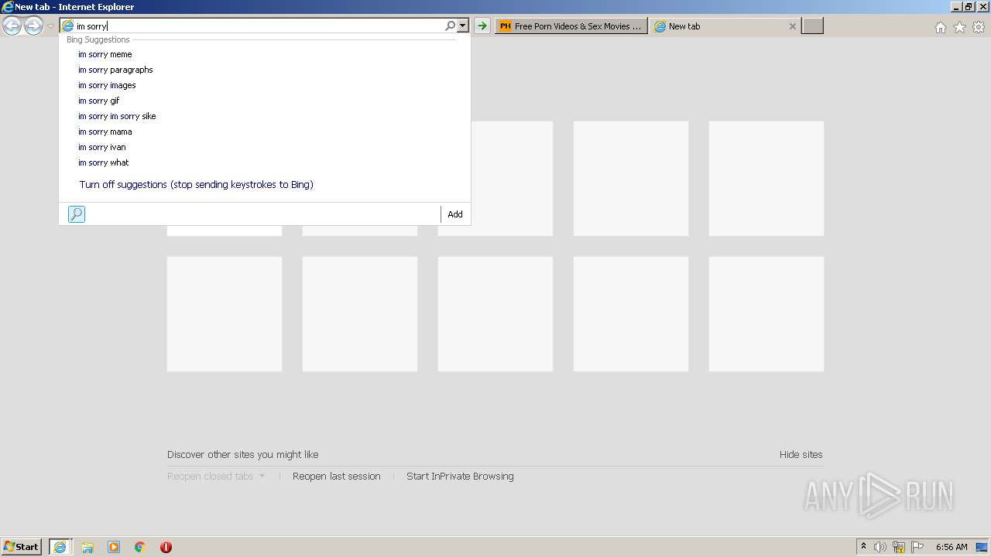This screenshot has height=557, width=991.
Task: Click Internet Explorer taskbar icon
Action: [60, 547]
